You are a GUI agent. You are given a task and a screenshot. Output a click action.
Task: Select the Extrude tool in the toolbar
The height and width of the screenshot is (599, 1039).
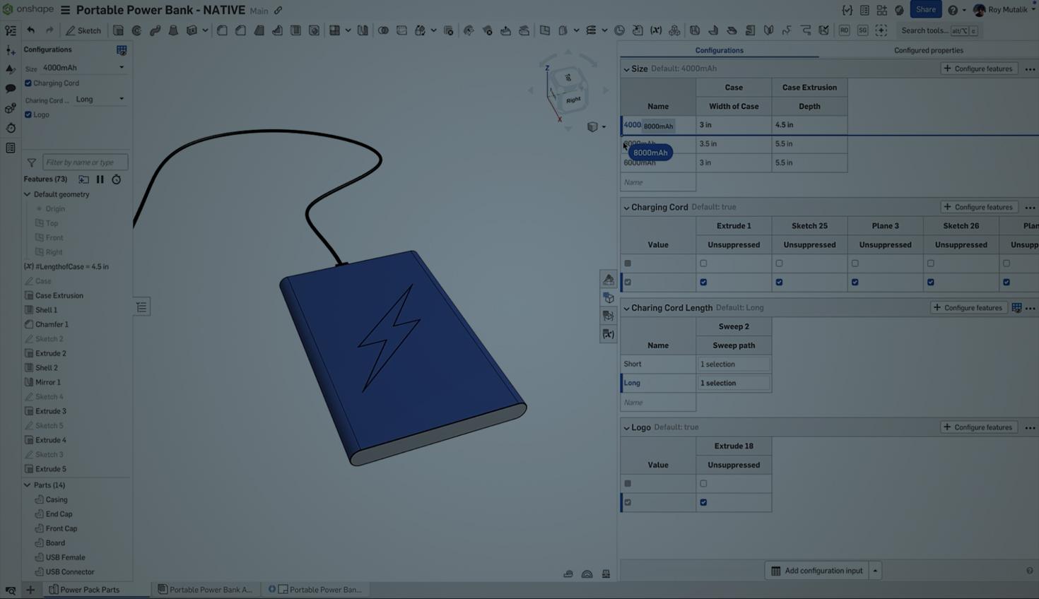click(x=118, y=30)
